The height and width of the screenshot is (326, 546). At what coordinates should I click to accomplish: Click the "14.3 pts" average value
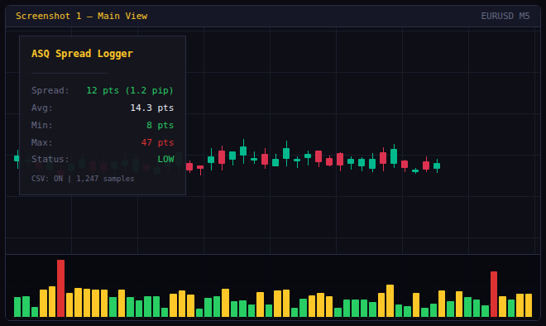coord(152,108)
